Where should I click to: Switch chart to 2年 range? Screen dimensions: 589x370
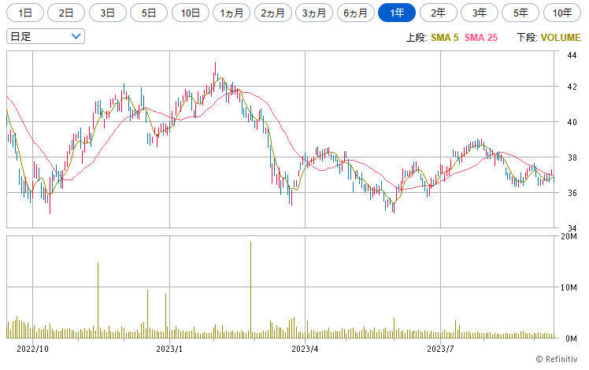(x=438, y=13)
